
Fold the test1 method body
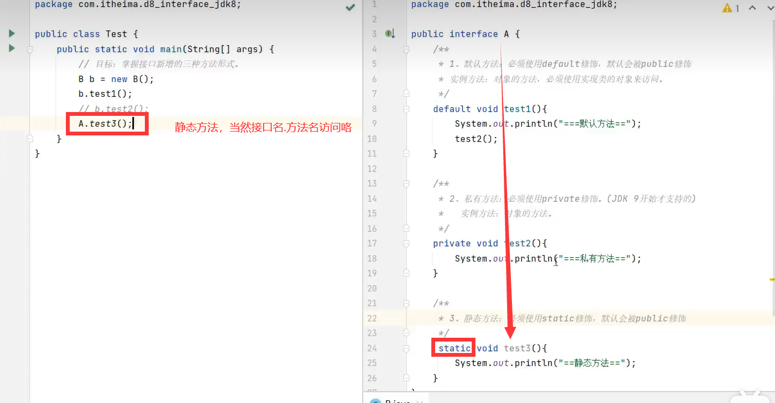pyautogui.click(x=406, y=109)
